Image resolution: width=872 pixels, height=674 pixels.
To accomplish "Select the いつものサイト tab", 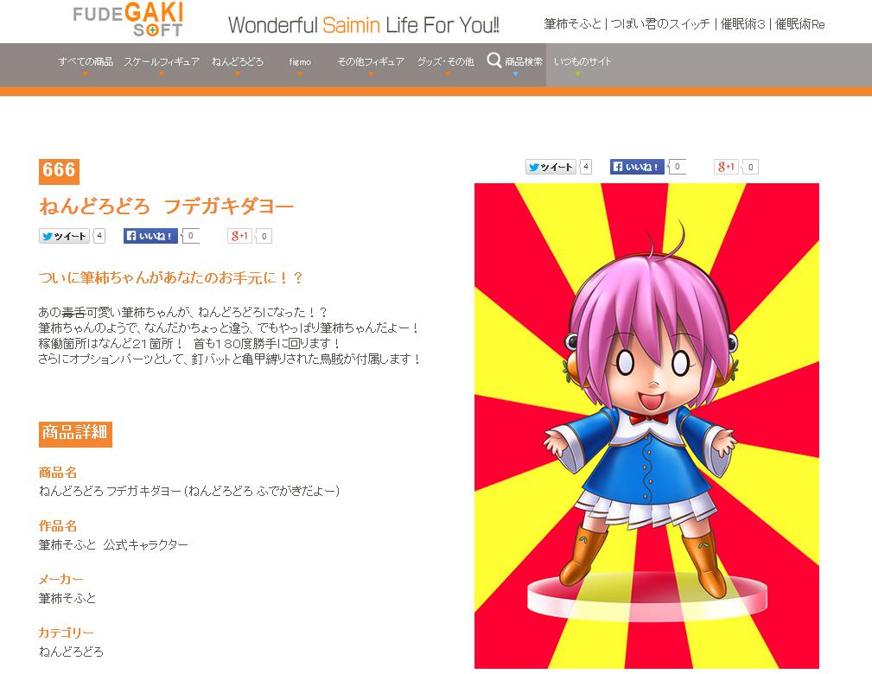I will pyautogui.click(x=582, y=61).
